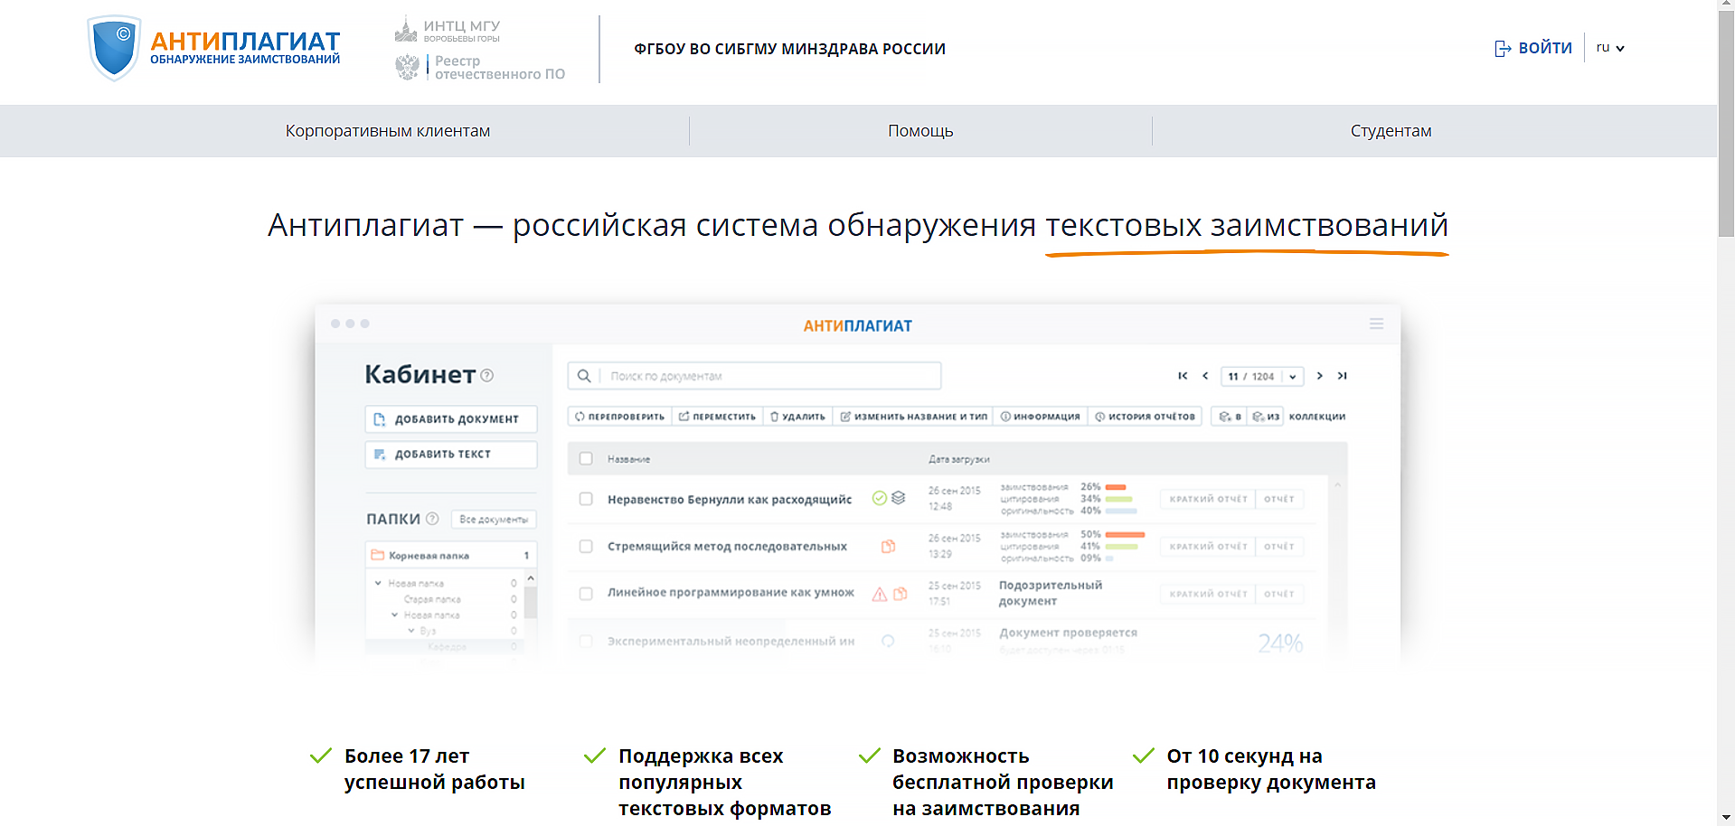The width and height of the screenshot is (1735, 826).
Task: Select the Корневая папка folder
Action: [x=451, y=555]
